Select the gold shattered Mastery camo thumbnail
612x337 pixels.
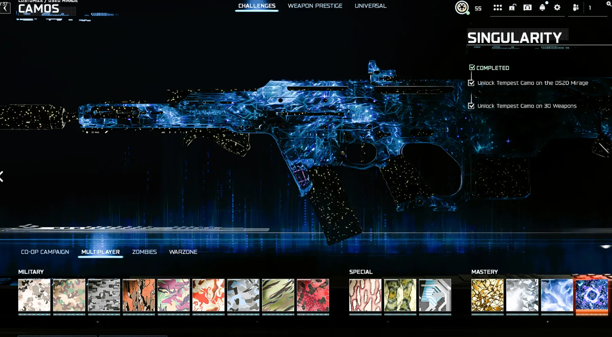coord(487,295)
